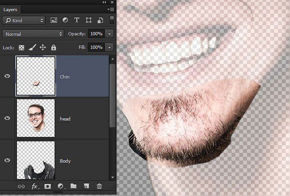Filter layers by shape layer icon

(88, 20)
